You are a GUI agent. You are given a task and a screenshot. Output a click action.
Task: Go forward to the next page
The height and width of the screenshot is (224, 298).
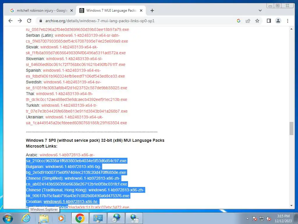coord(20,21)
